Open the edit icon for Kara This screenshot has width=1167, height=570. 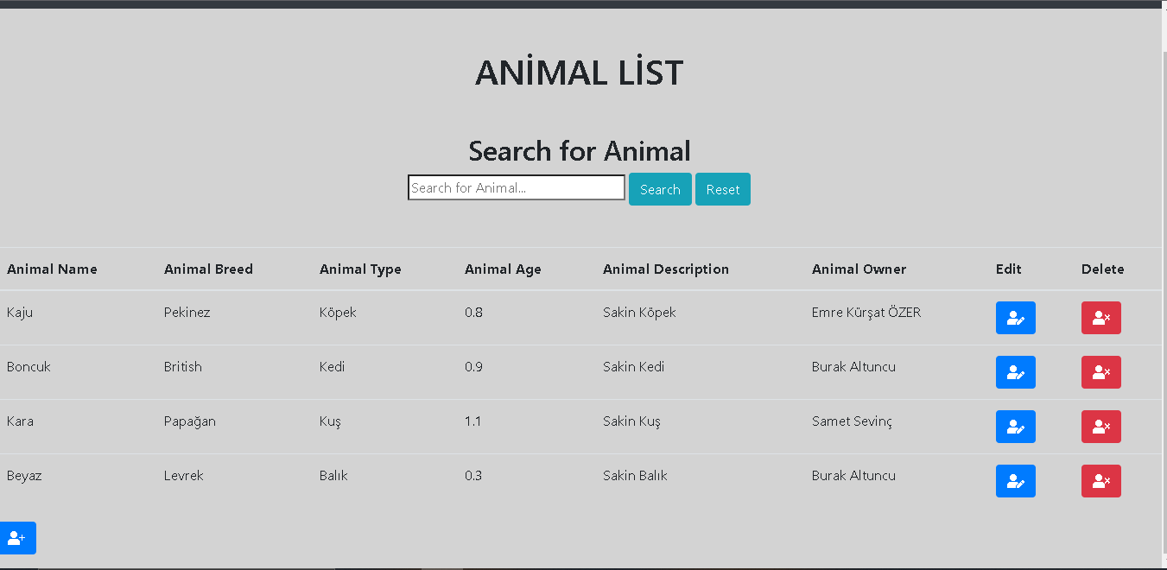[1015, 427]
